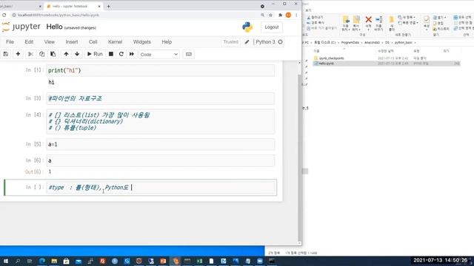Click the kernel idle circle indicator
474x266 pixels.
(x=280, y=42)
